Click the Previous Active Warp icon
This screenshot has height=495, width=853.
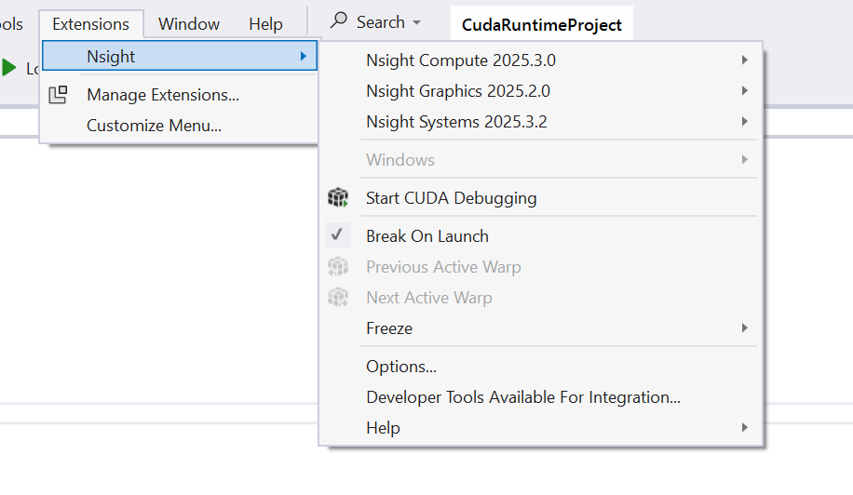tap(338, 267)
